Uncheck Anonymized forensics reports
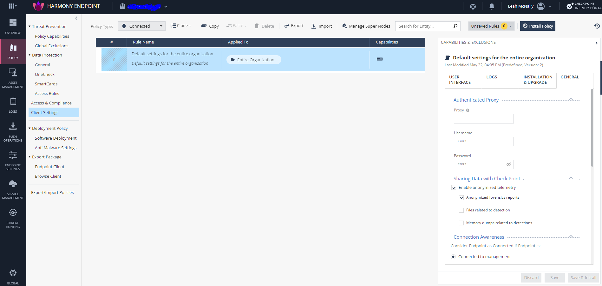The width and height of the screenshot is (602, 286). point(461,197)
